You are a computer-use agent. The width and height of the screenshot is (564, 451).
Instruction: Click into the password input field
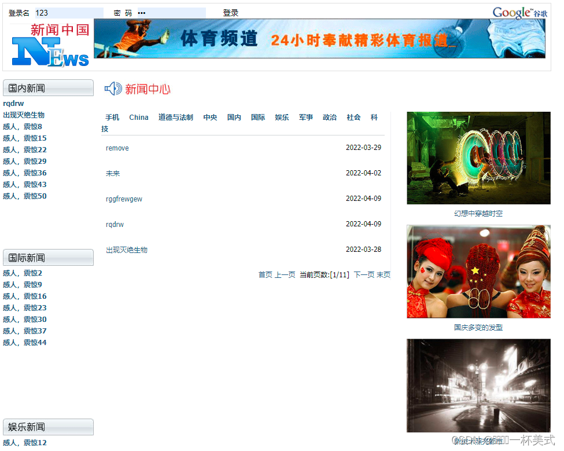pos(171,13)
